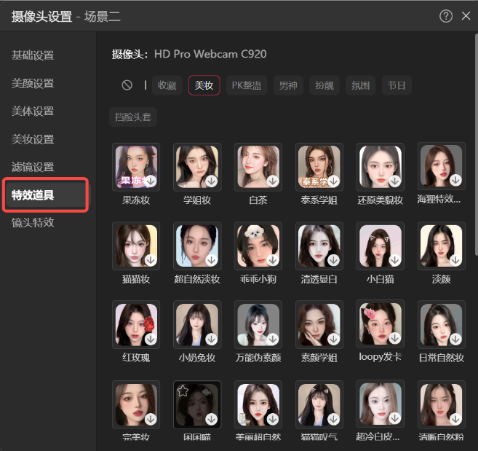478x451 pixels.
Task: Select the 万能伪素颜 effect thumbnail
Action: (258, 325)
